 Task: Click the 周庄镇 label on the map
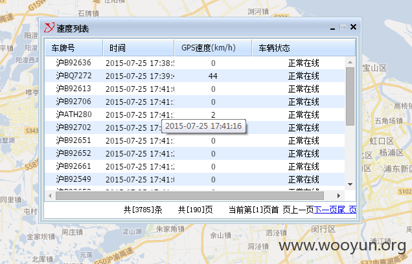[72, 232]
